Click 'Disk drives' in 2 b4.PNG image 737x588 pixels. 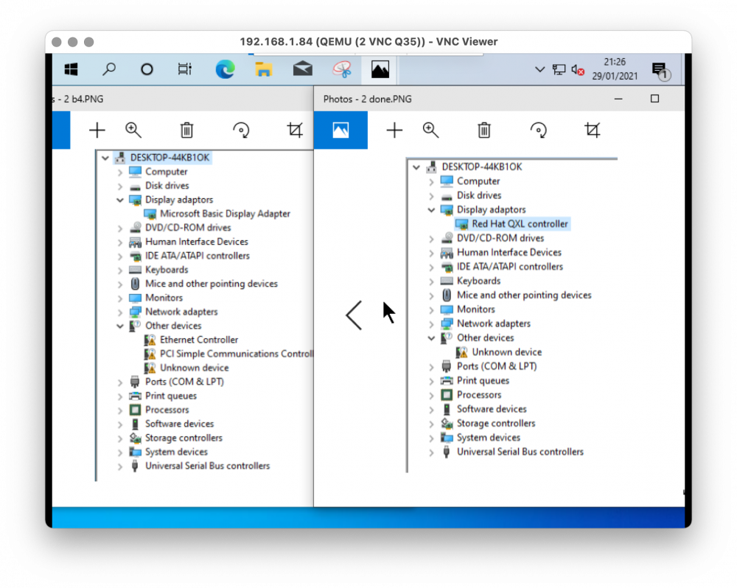click(167, 185)
